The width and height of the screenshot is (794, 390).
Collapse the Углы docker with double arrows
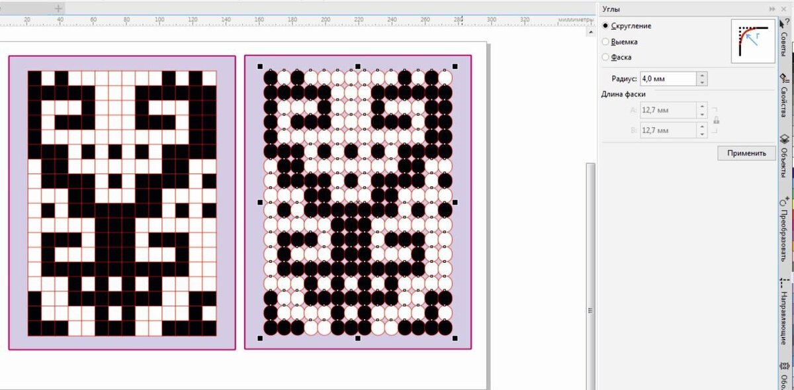click(x=772, y=9)
